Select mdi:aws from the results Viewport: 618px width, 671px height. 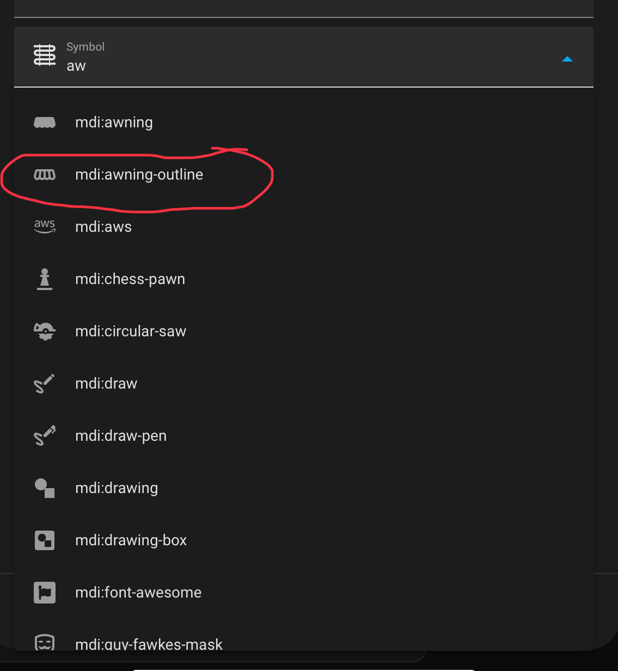tap(103, 227)
